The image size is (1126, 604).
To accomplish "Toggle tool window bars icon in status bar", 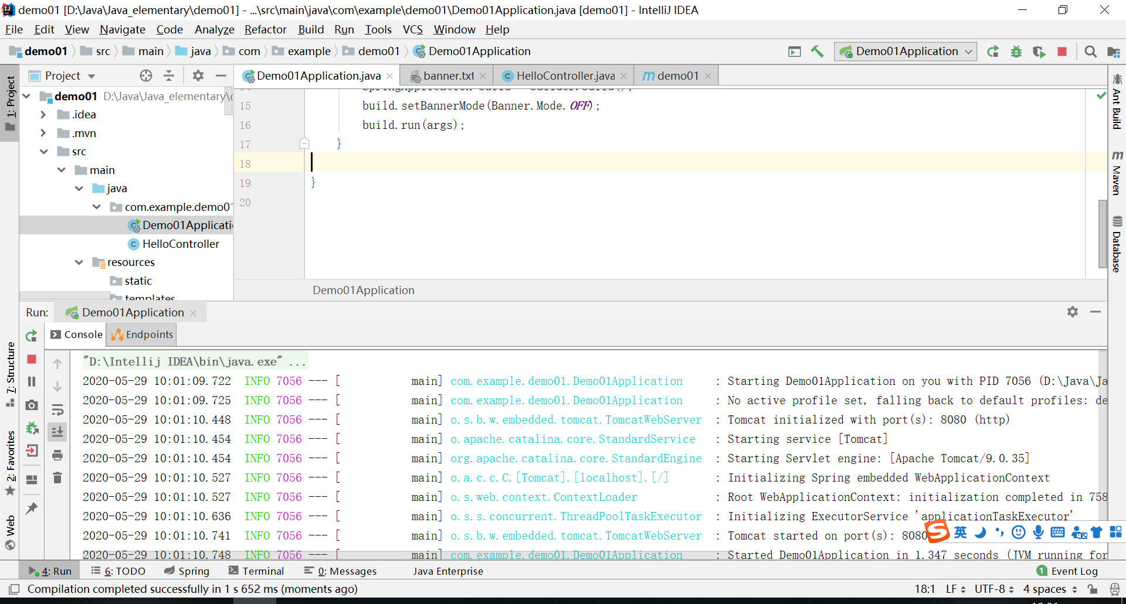I will point(14,589).
